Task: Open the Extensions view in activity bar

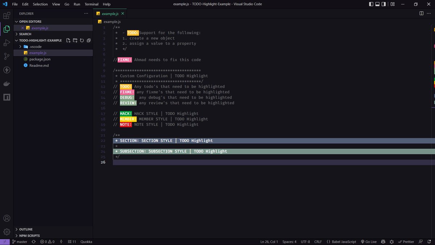Action: click(7, 16)
